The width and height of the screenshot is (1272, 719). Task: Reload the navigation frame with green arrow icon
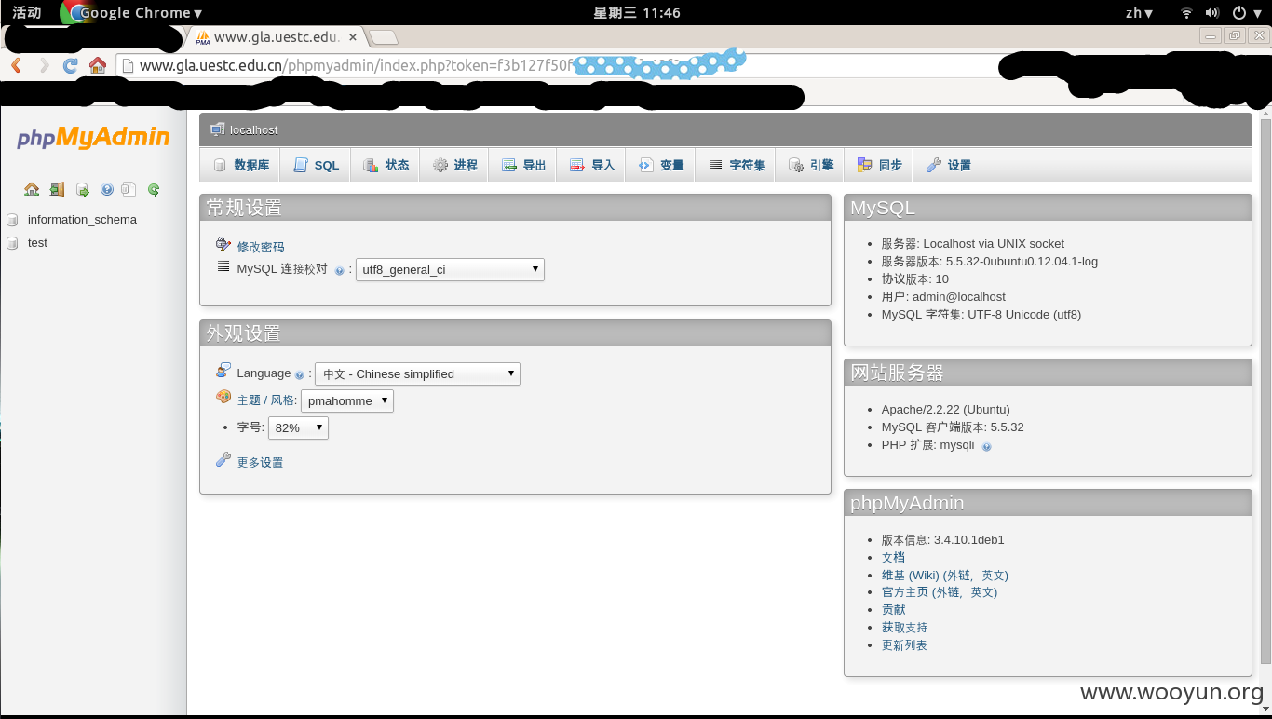pos(154,189)
